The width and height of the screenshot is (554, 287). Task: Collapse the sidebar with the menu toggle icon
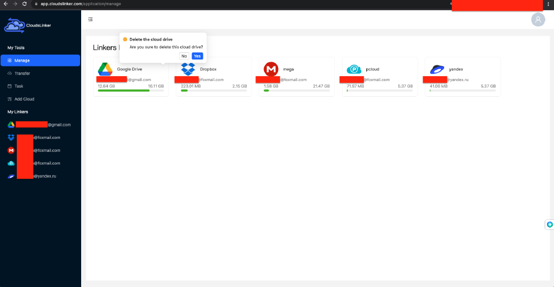point(90,19)
